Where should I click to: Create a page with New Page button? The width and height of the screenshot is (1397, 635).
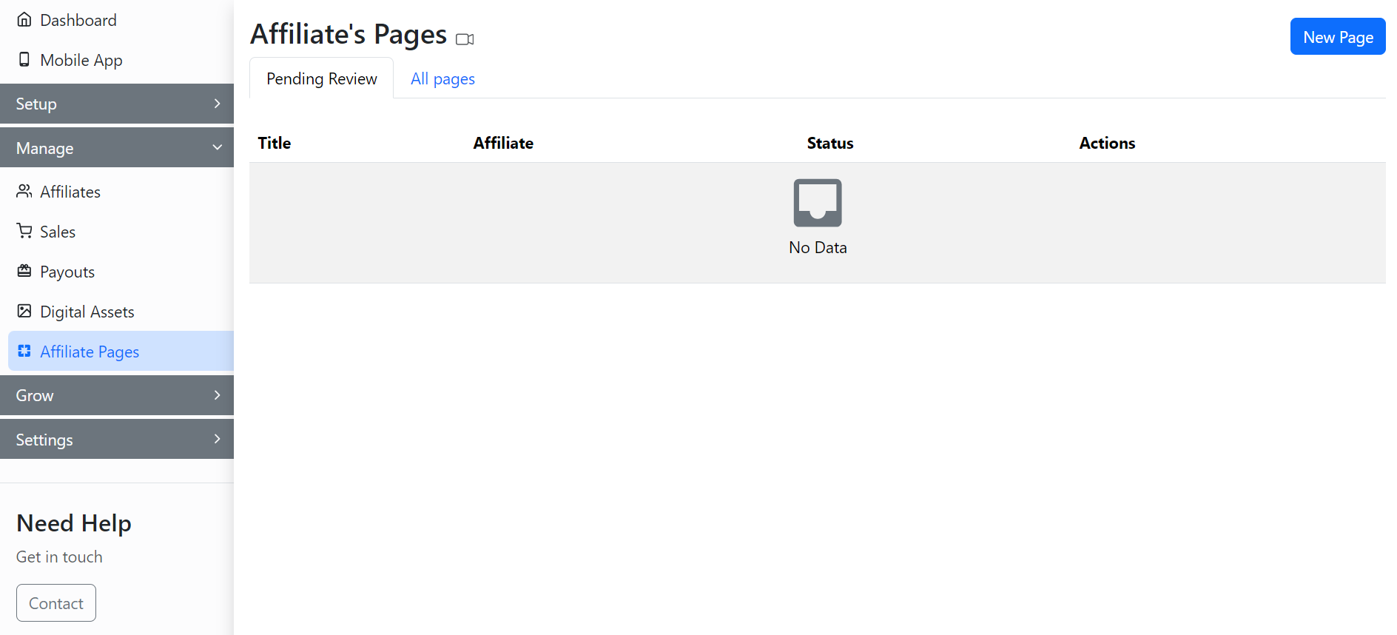point(1337,37)
